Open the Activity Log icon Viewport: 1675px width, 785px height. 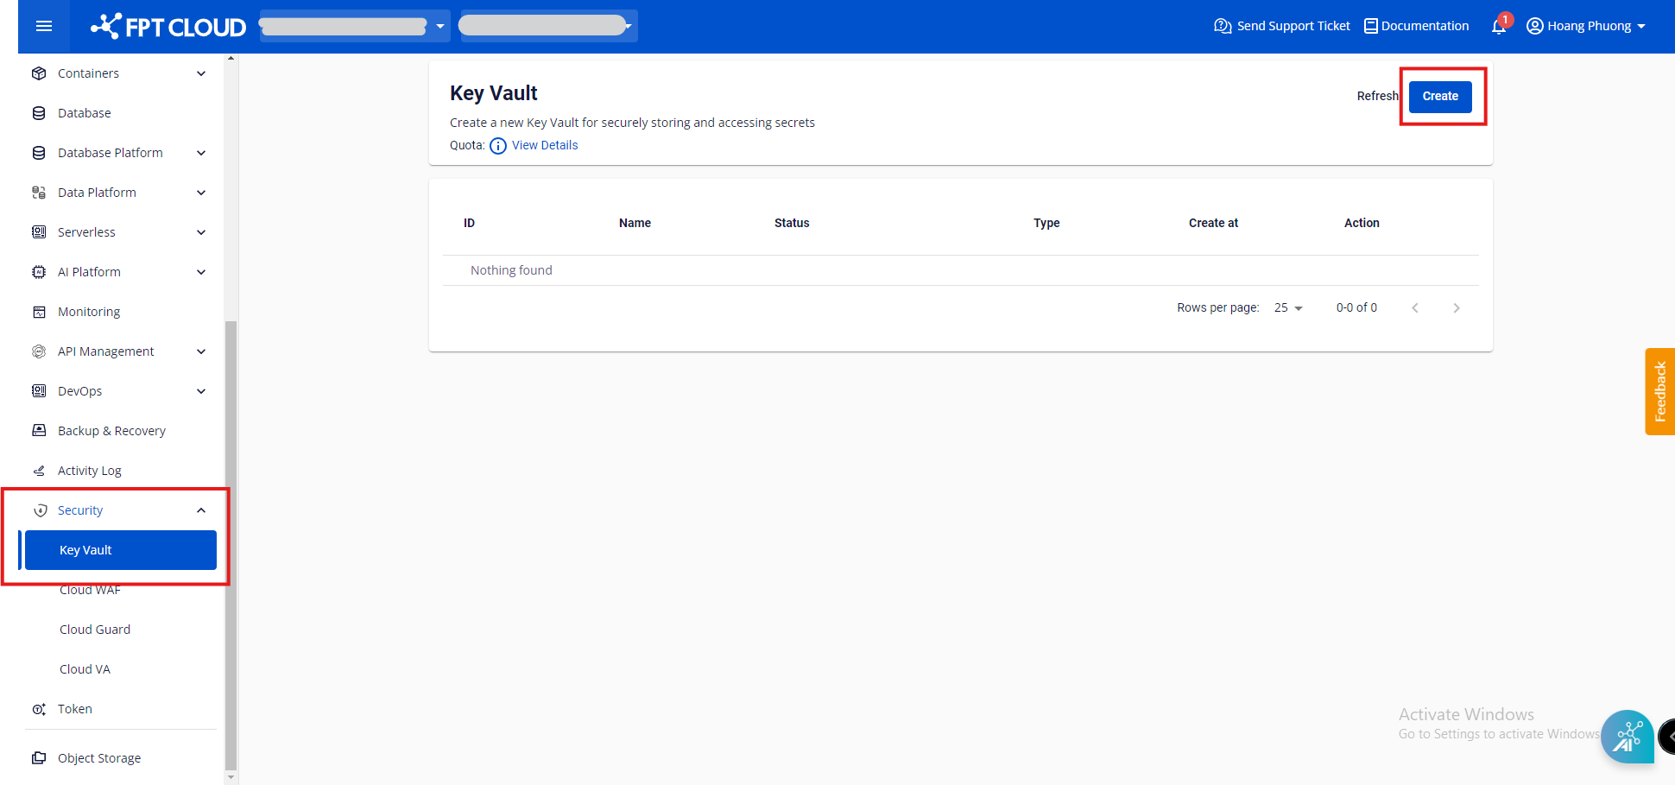(x=39, y=470)
